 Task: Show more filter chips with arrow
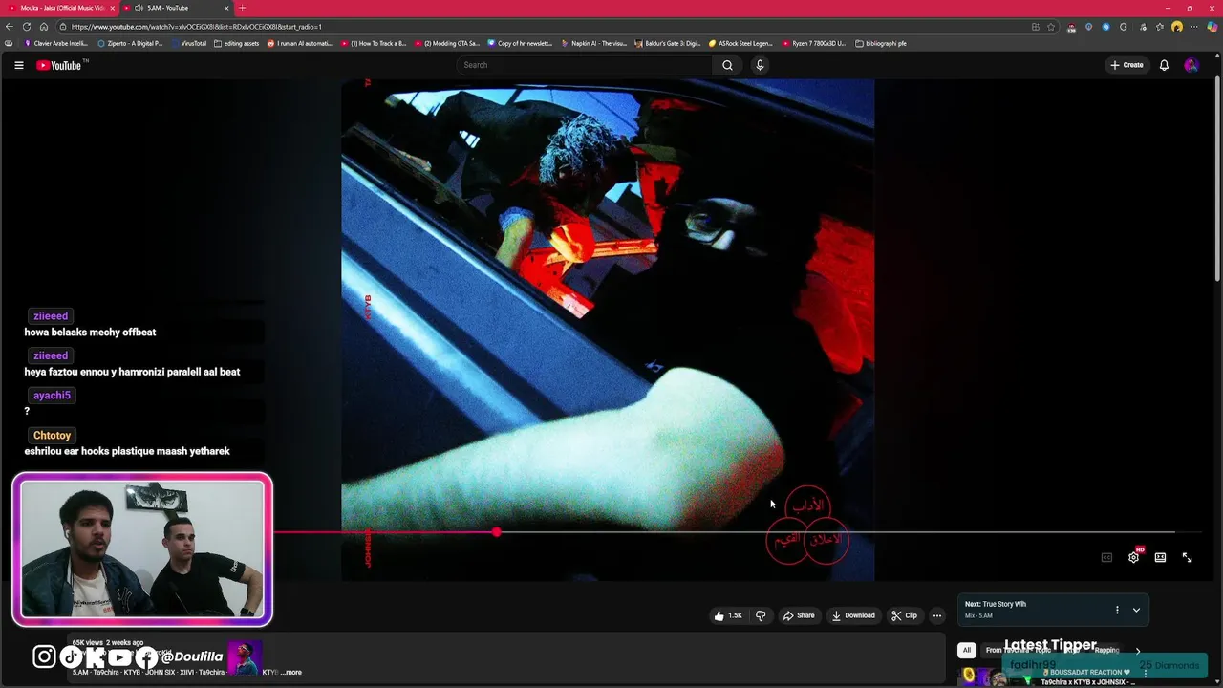(x=1137, y=650)
